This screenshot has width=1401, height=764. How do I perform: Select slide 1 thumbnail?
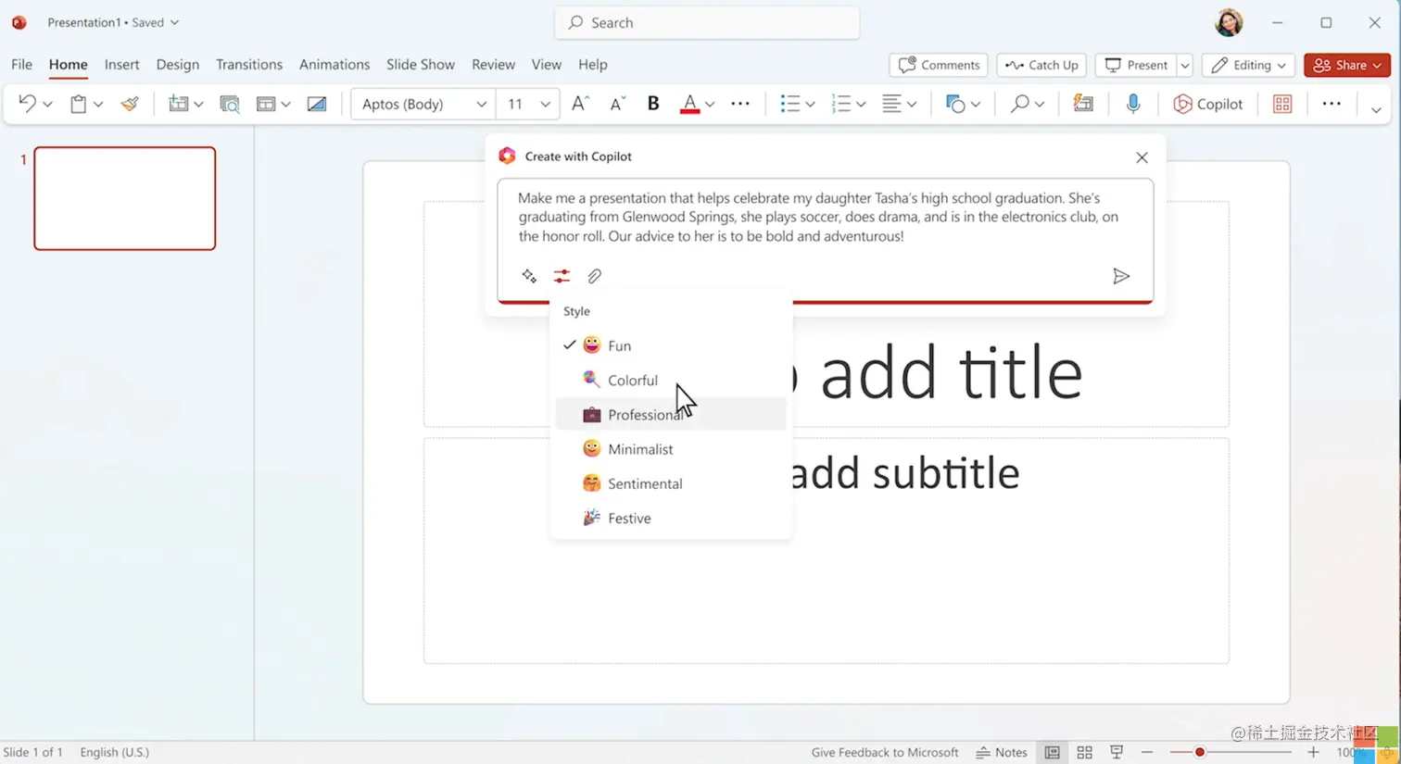125,198
